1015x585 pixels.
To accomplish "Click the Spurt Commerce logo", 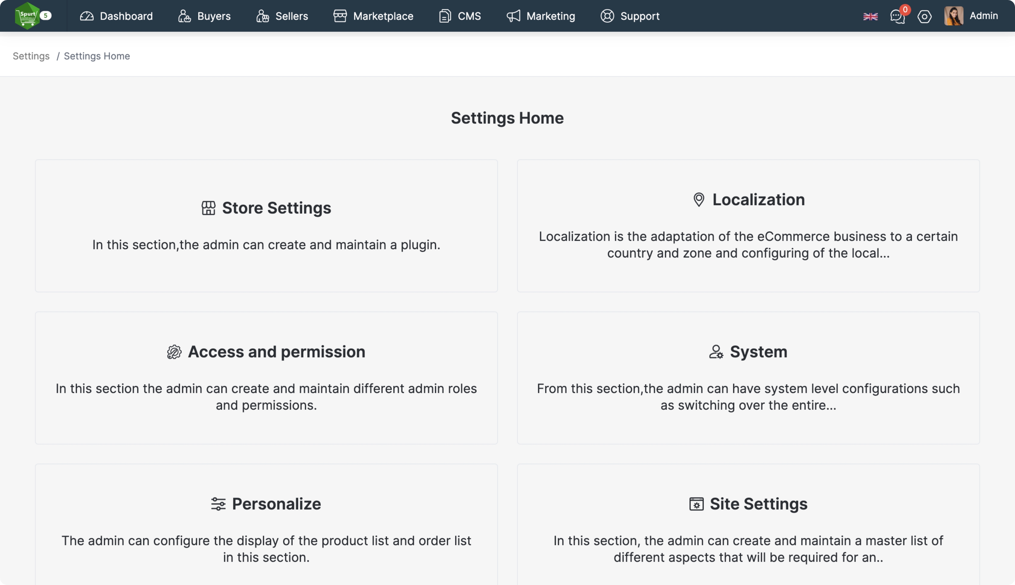I will [27, 16].
